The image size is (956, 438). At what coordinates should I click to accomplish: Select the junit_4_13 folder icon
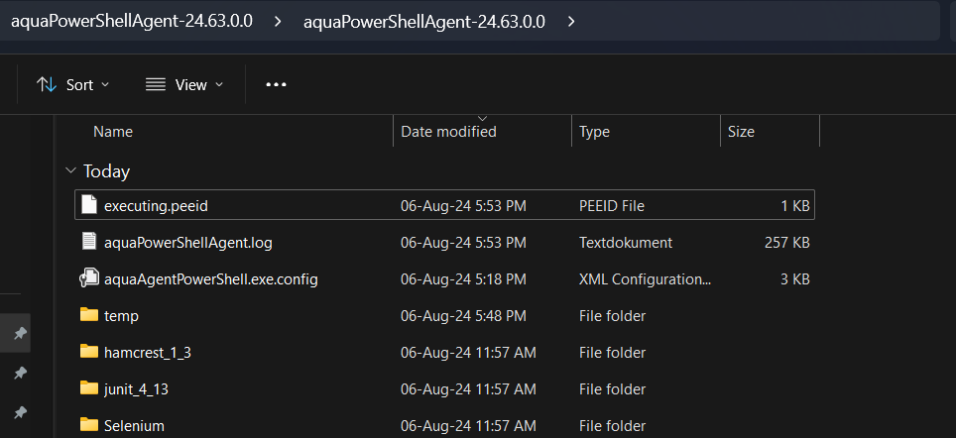pos(89,389)
